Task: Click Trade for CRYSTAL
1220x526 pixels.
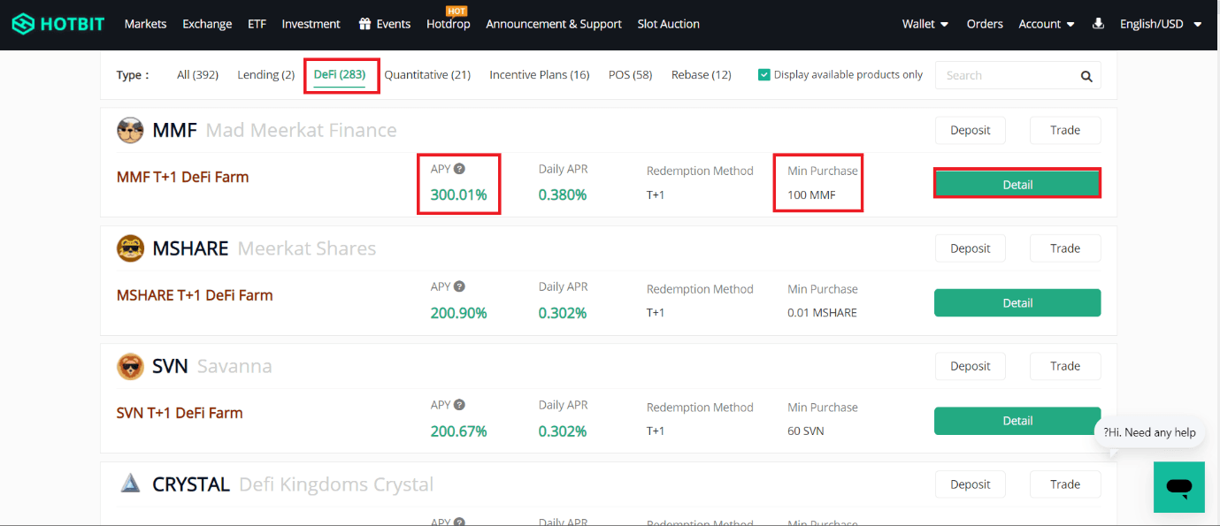Action: click(x=1065, y=484)
